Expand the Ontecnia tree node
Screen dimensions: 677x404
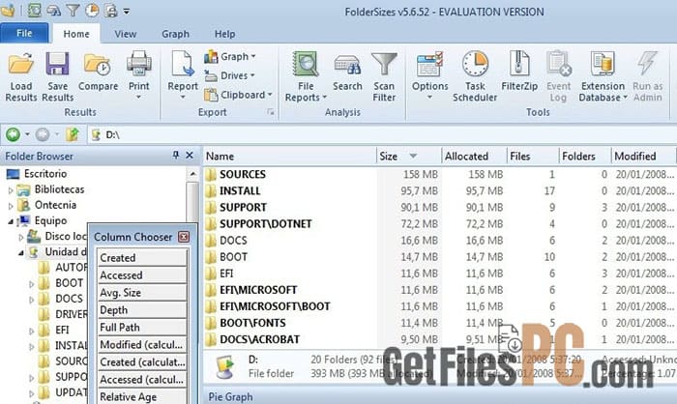(x=11, y=206)
